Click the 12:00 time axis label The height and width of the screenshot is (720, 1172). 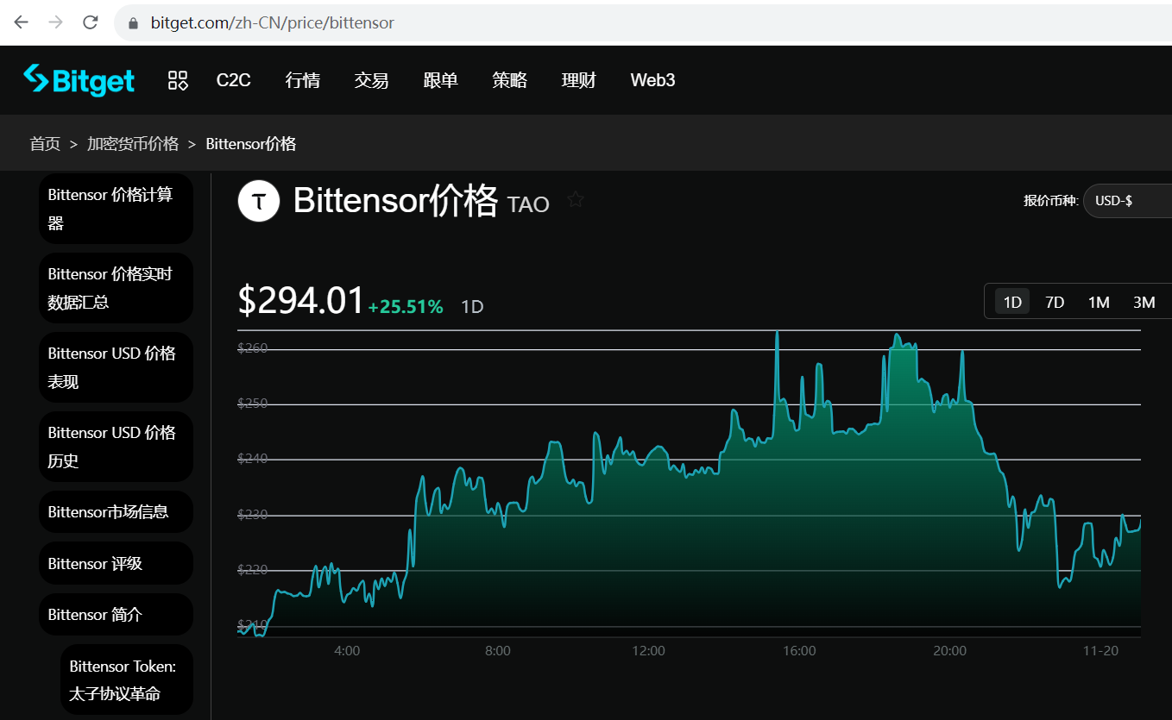click(648, 650)
